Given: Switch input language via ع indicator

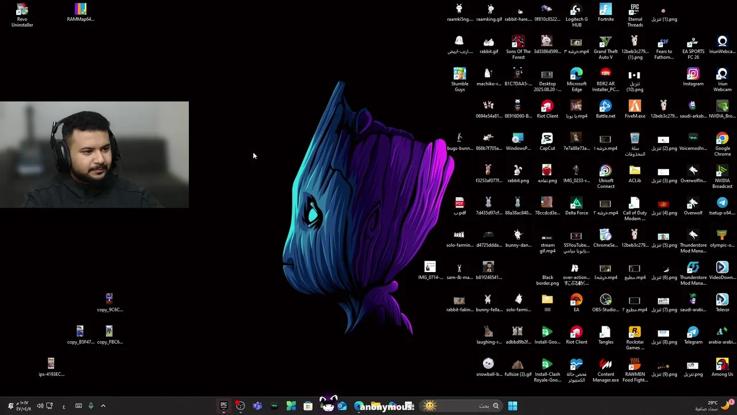Looking at the screenshot, I should (x=64, y=406).
